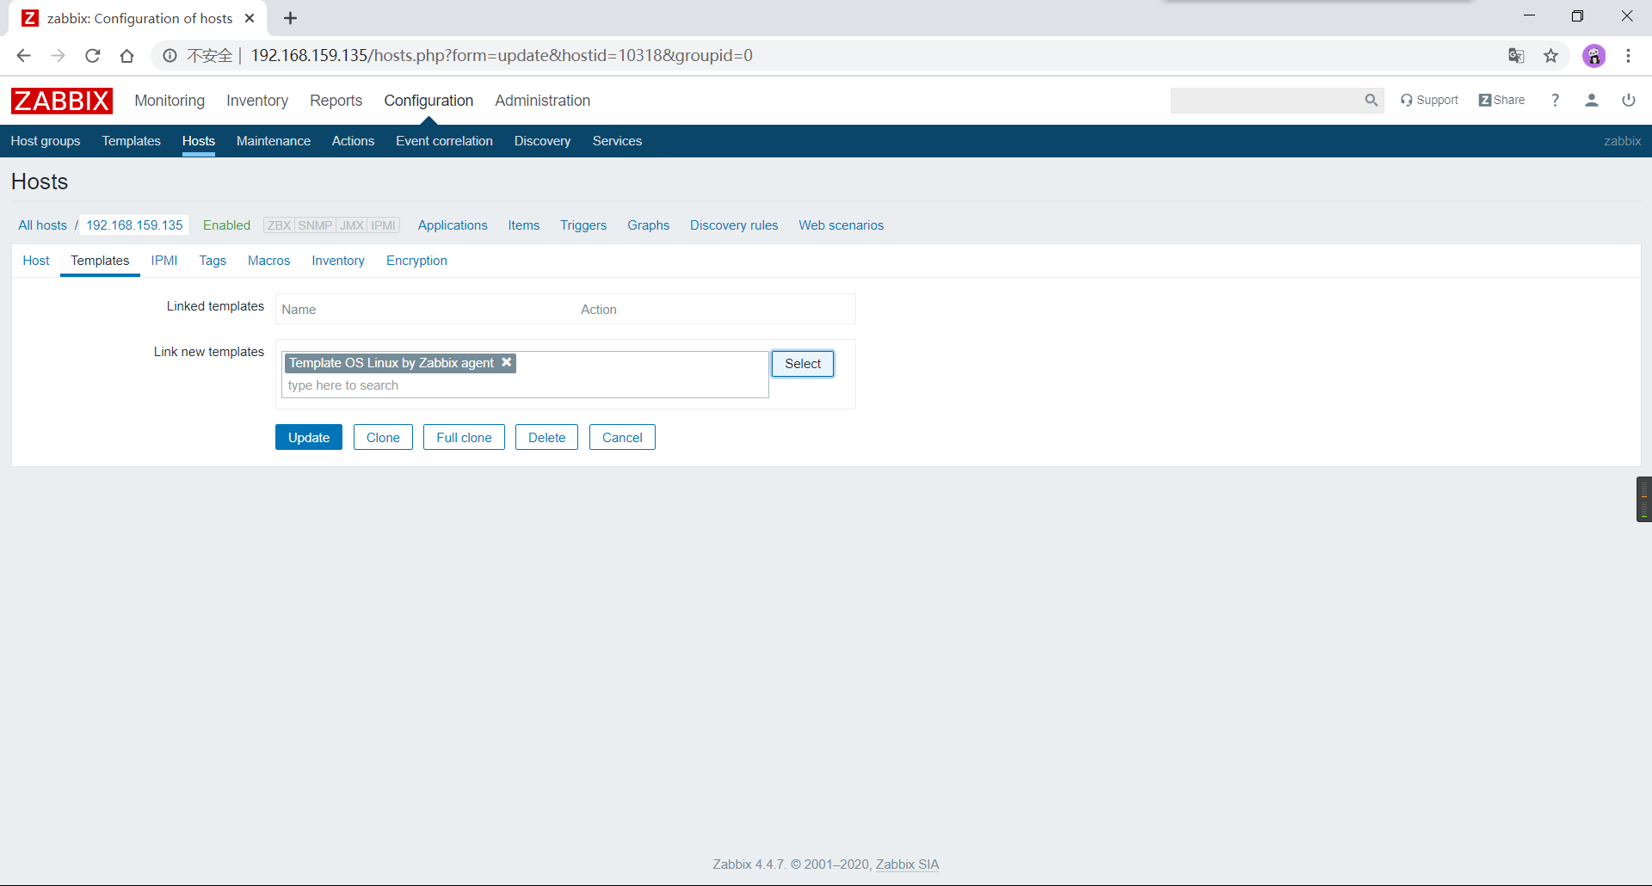1652x886 pixels.
Task: Go to Event correlation submenu
Action: tap(444, 141)
